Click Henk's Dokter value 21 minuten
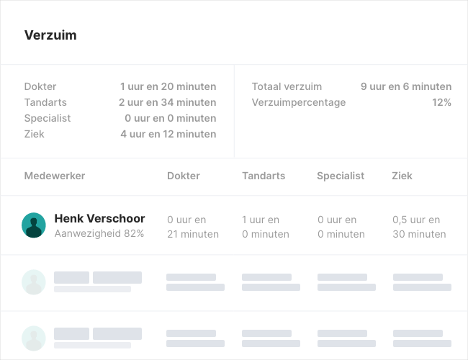This screenshot has height=360, width=468. click(193, 234)
